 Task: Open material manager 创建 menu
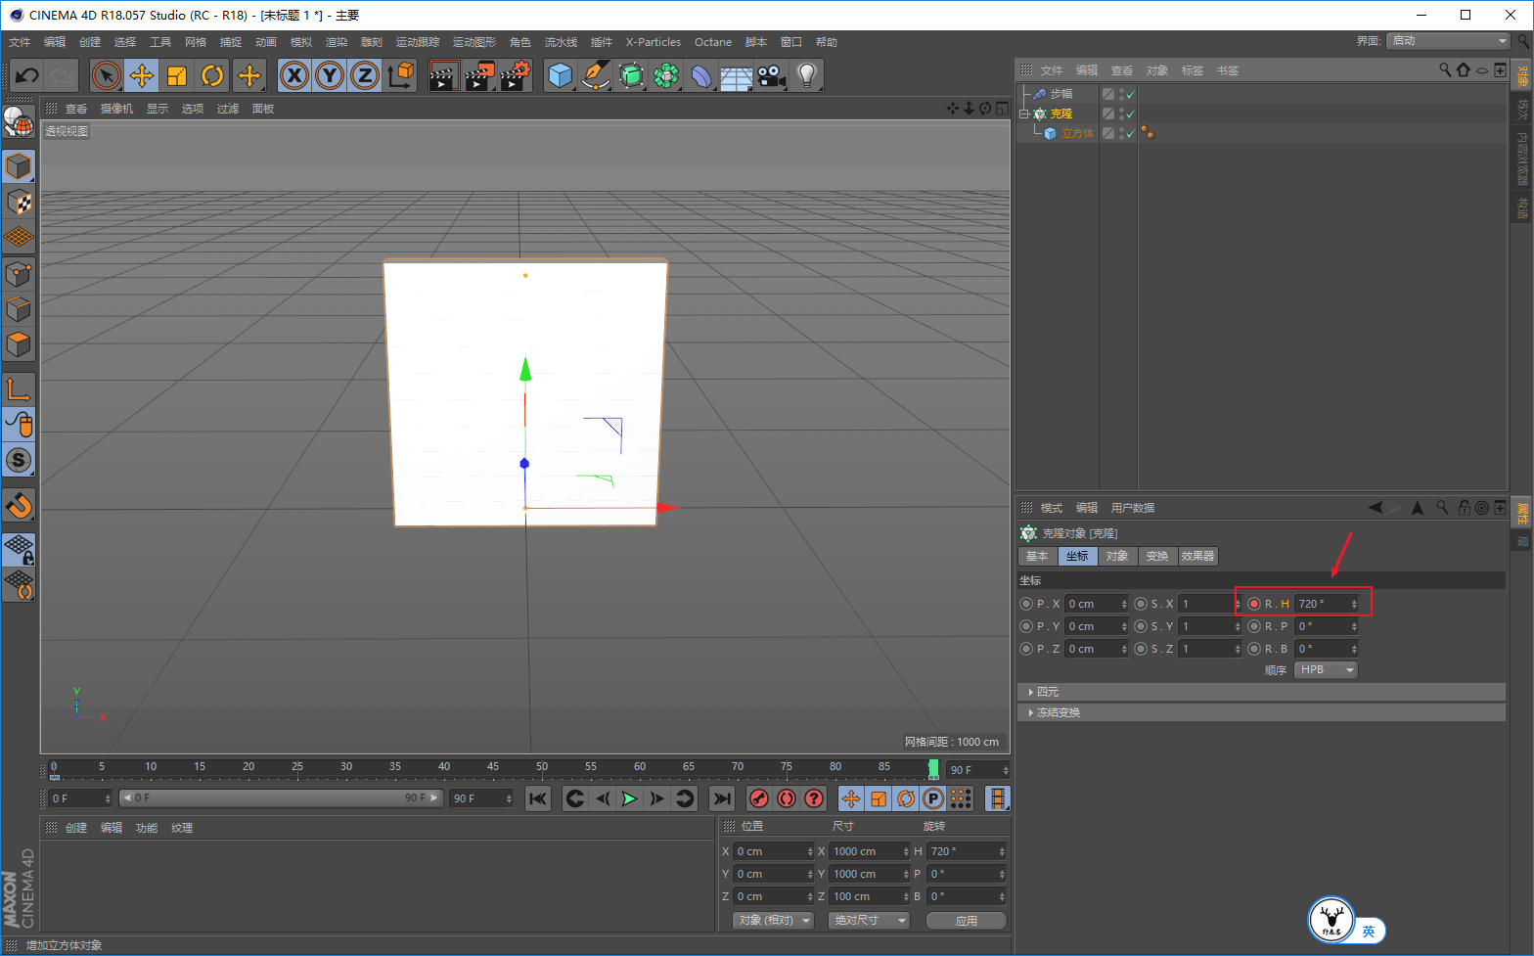[x=76, y=828]
